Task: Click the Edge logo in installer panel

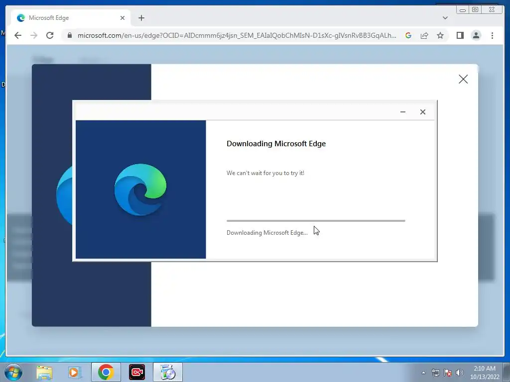Action: 140,190
